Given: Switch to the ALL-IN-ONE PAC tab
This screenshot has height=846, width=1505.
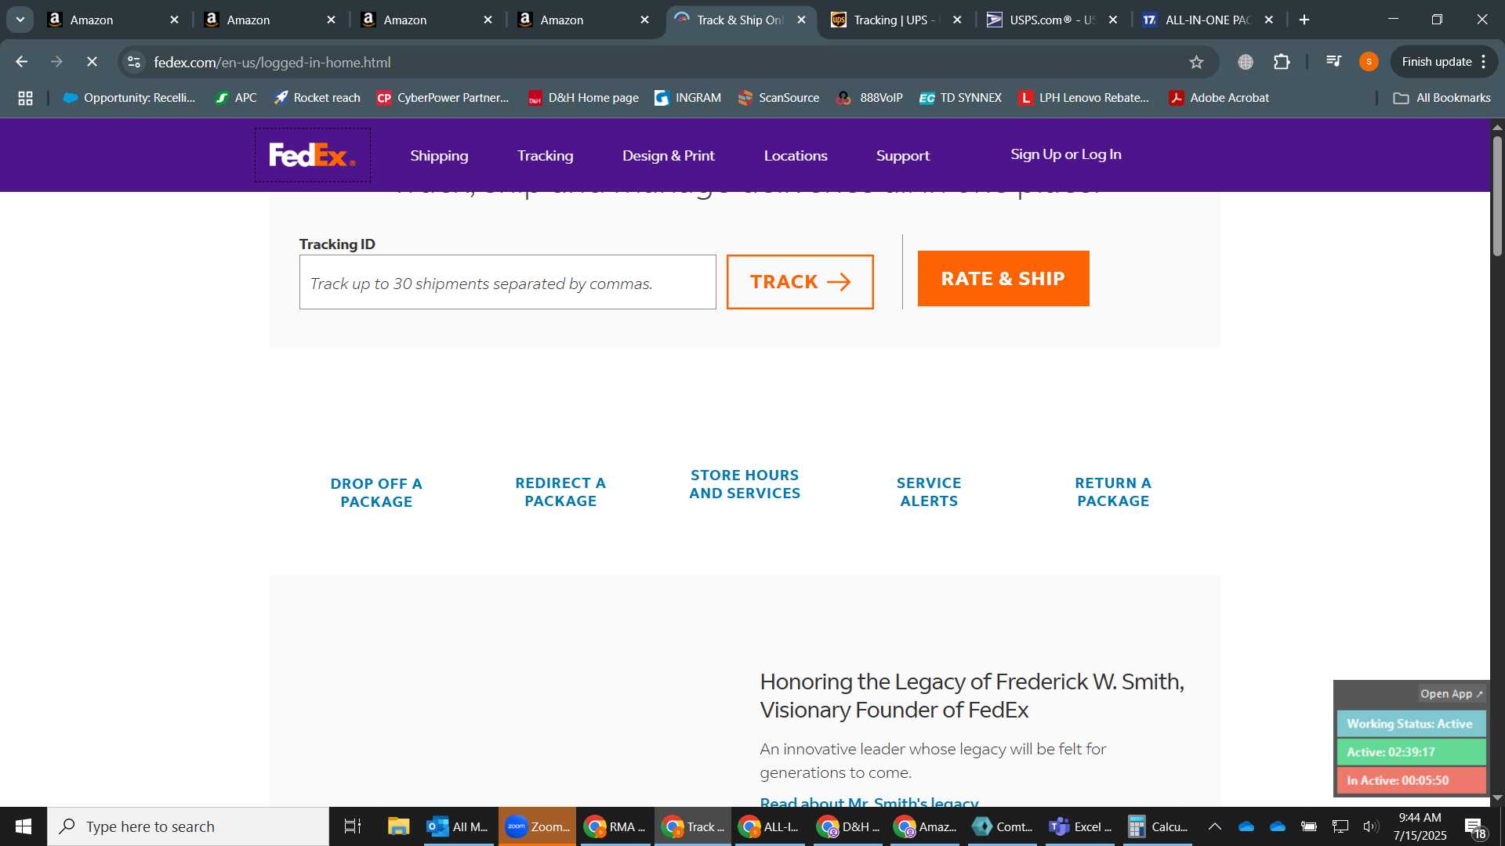Looking at the screenshot, I should coord(1207,20).
